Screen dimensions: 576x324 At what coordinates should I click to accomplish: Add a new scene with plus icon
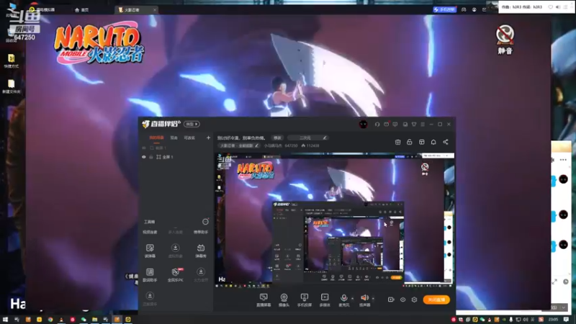(x=208, y=138)
